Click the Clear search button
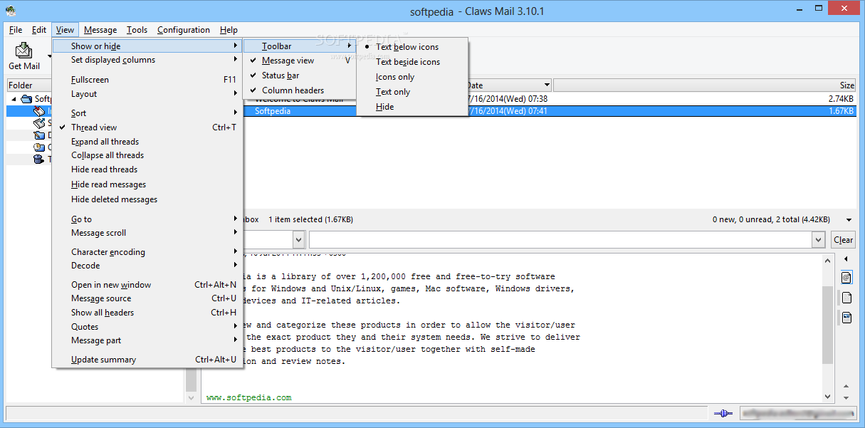Image resolution: width=865 pixels, height=428 pixels. (x=843, y=240)
